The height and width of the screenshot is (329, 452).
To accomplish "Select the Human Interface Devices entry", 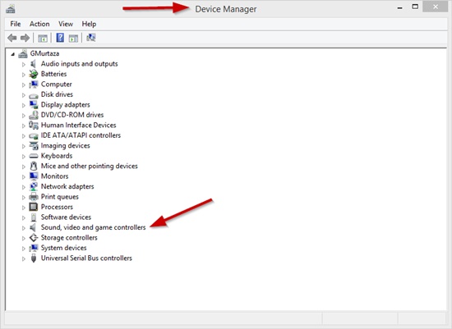I will [78, 126].
